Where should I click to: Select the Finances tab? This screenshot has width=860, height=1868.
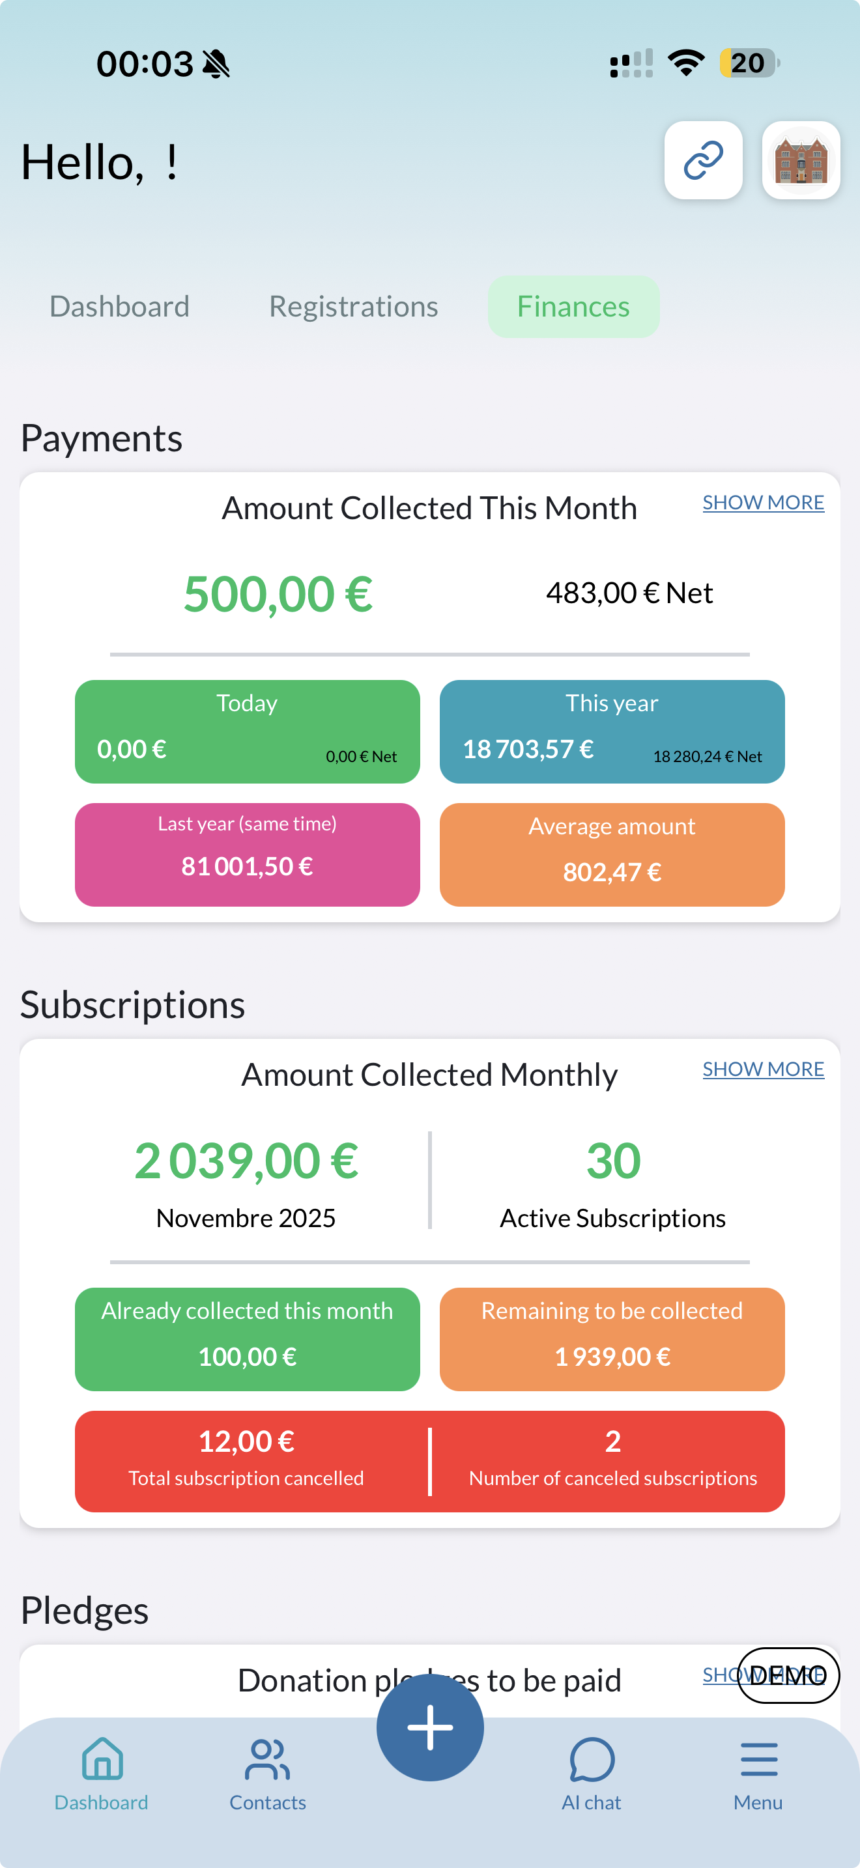pos(573,306)
